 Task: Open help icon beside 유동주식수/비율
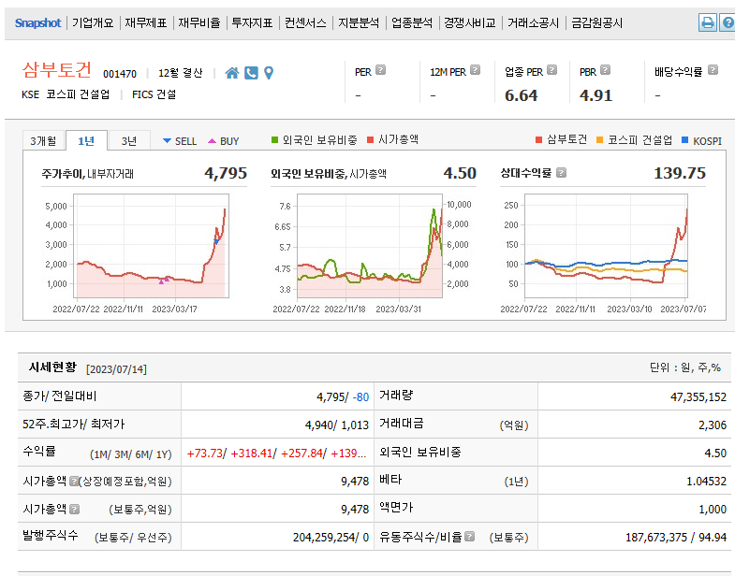click(x=470, y=537)
